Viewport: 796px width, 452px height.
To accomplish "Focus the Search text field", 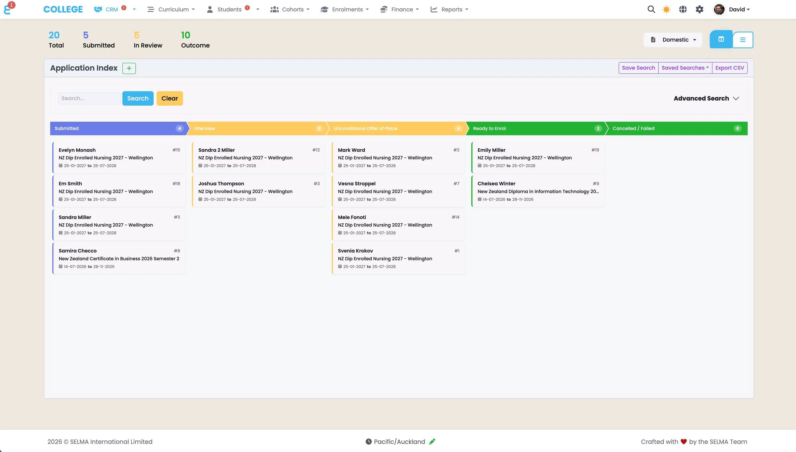I will [x=89, y=98].
